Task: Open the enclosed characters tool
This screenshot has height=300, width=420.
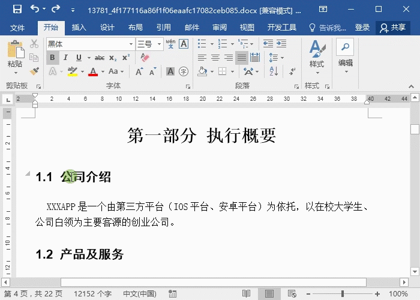Action: [184, 71]
